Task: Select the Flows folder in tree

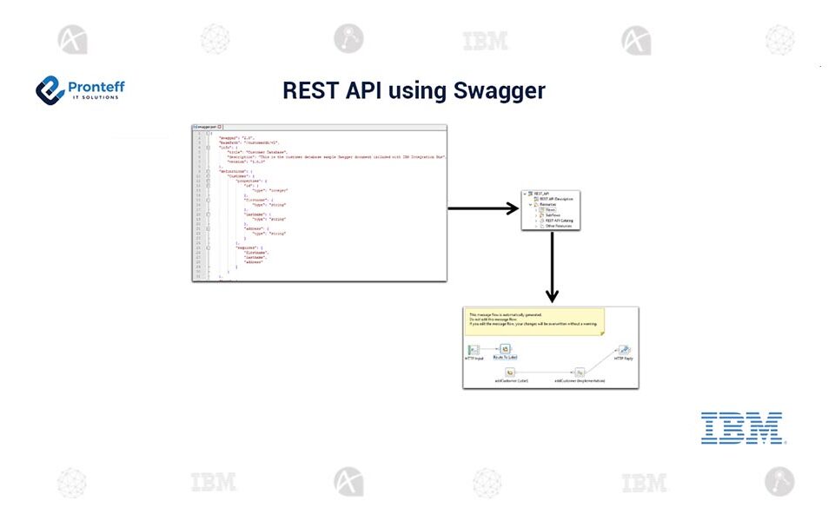Action: click(550, 210)
